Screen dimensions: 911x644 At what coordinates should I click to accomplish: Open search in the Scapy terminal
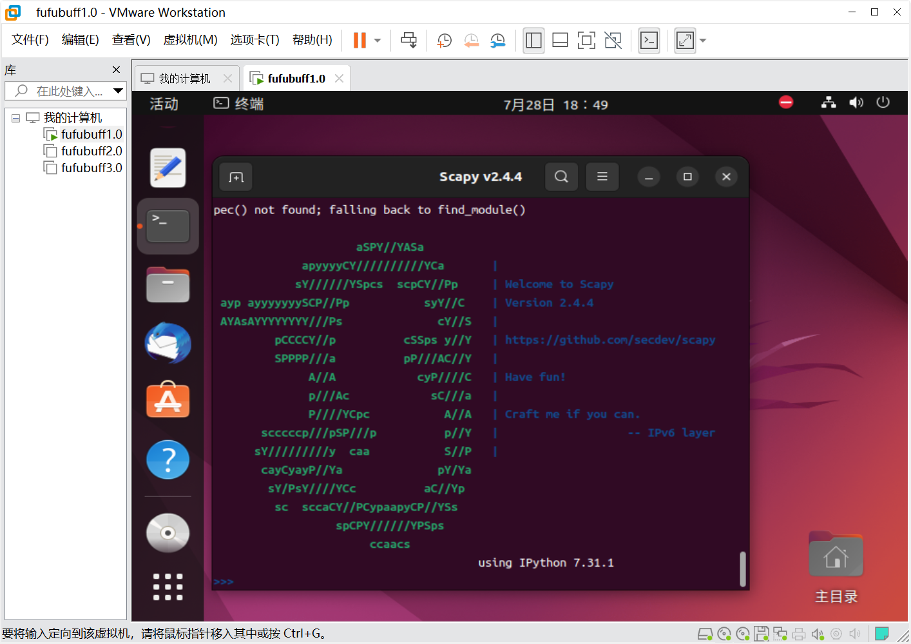561,177
